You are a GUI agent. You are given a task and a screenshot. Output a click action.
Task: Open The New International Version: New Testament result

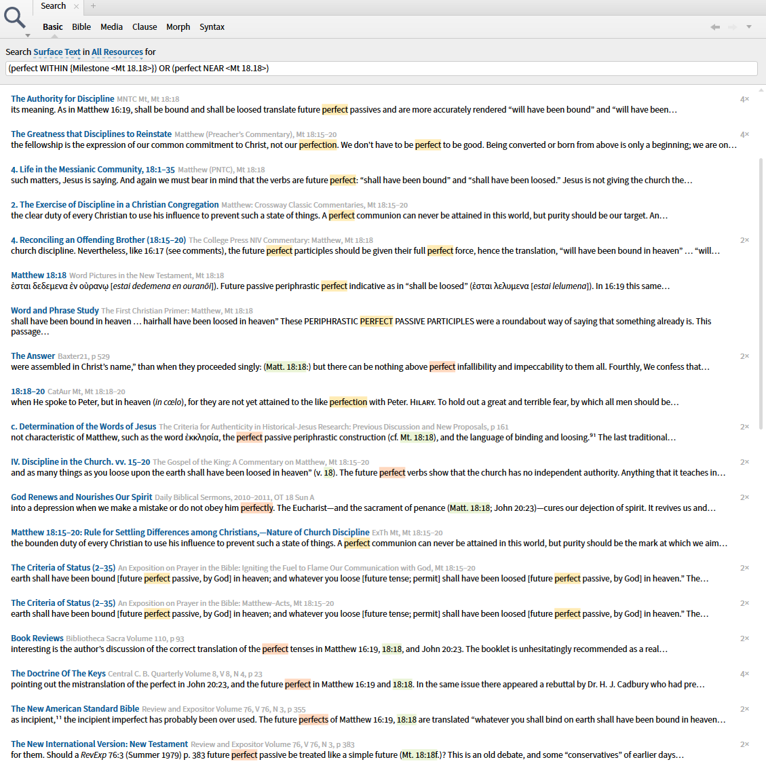coord(99,744)
